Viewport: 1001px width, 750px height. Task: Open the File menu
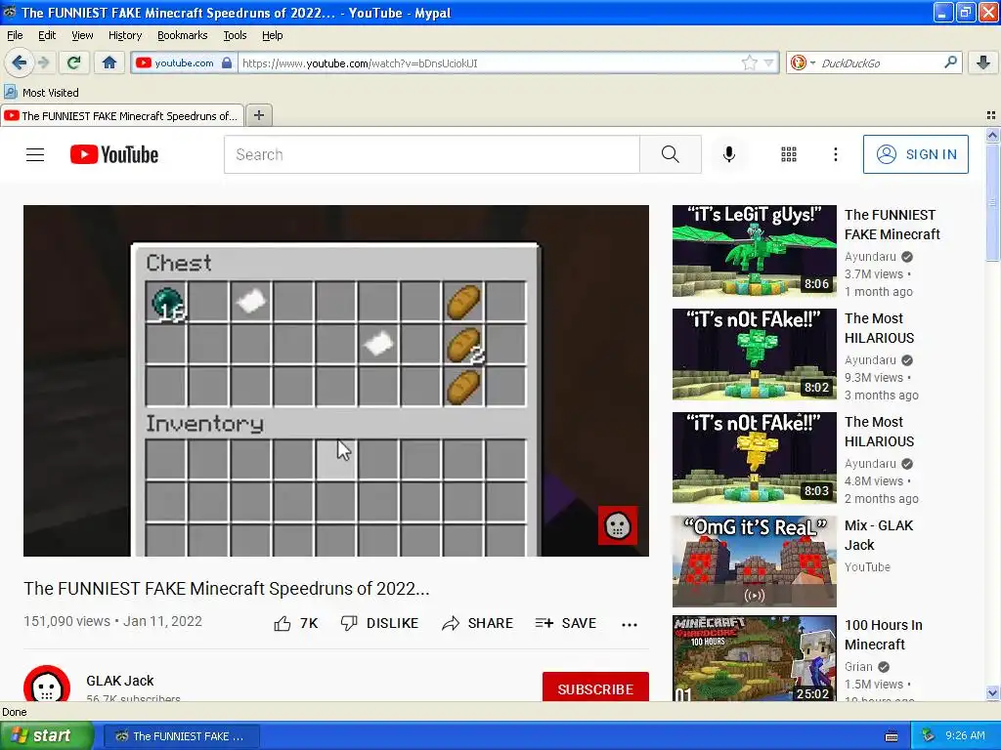pos(15,35)
